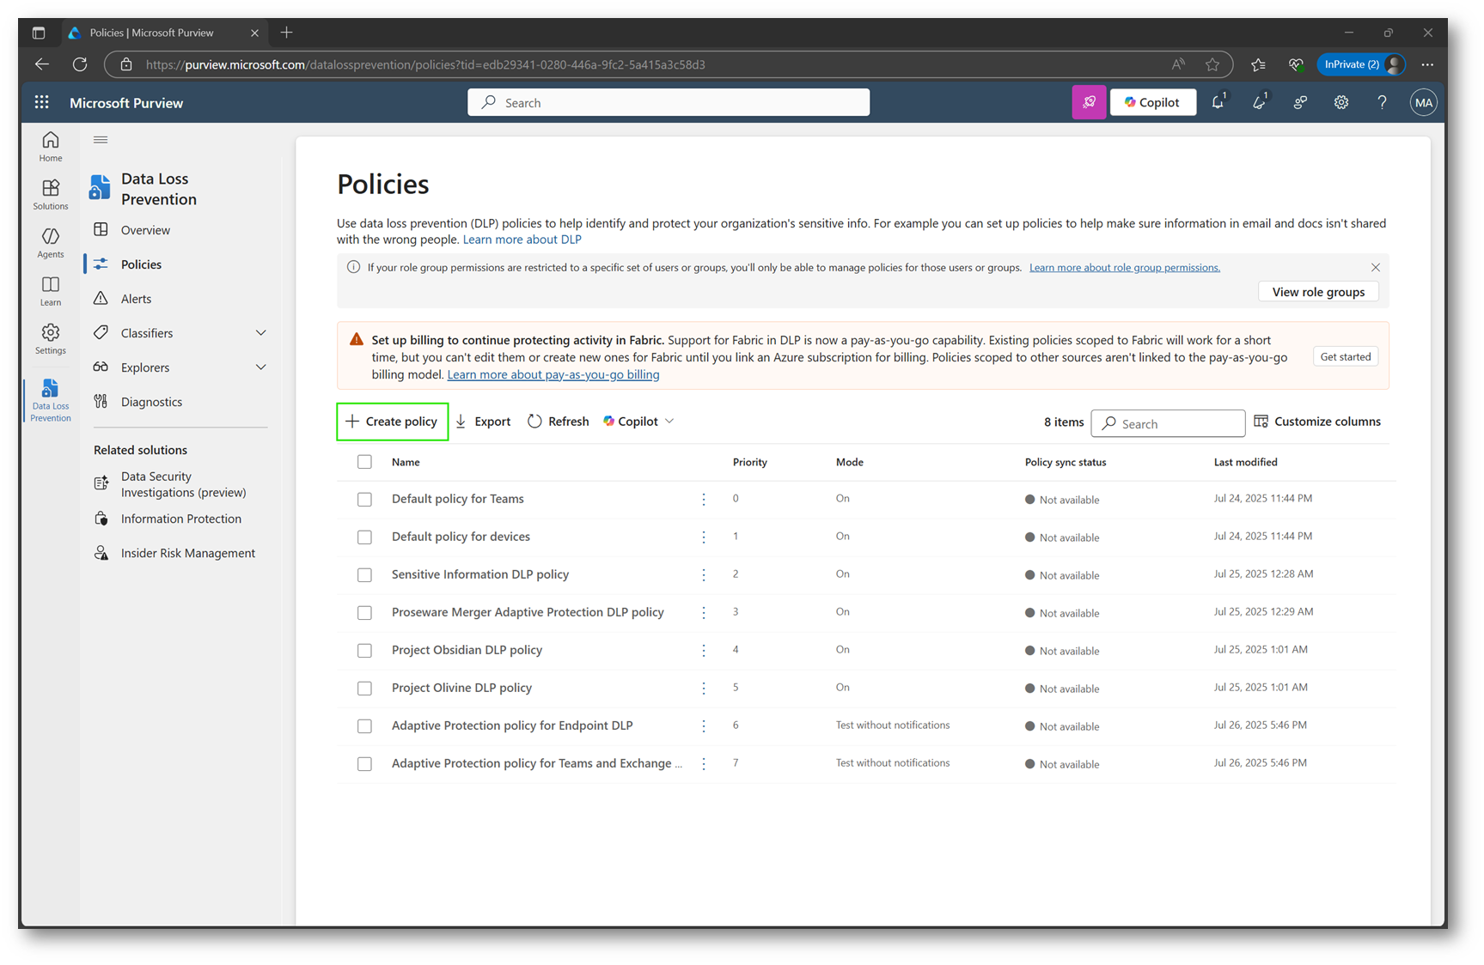Open notifications bell icon
Image resolution: width=1484 pixels, height=965 pixels.
point(1218,102)
